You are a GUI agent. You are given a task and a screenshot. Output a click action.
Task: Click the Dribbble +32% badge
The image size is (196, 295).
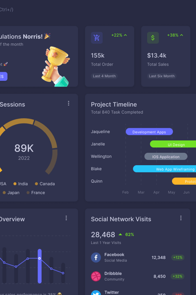(177, 276)
